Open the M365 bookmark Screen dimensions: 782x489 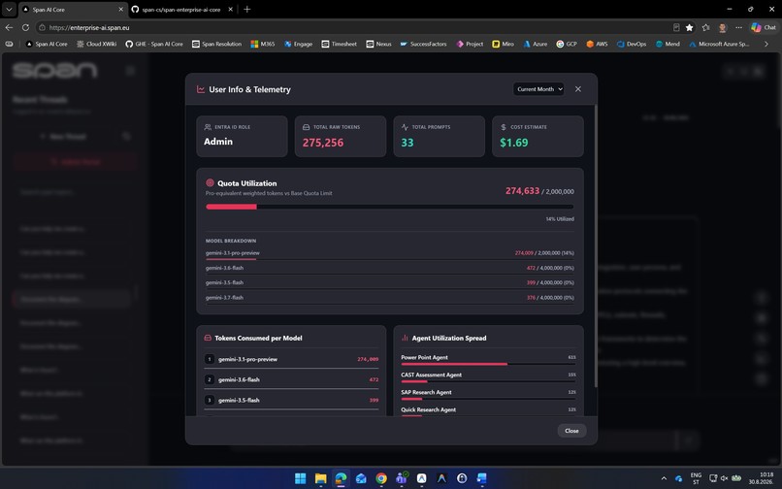pyautogui.click(x=262, y=44)
